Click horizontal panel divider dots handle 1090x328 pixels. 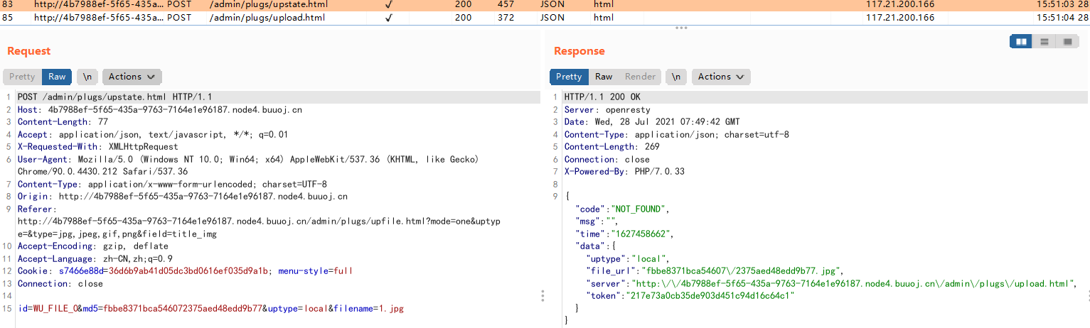click(x=681, y=28)
